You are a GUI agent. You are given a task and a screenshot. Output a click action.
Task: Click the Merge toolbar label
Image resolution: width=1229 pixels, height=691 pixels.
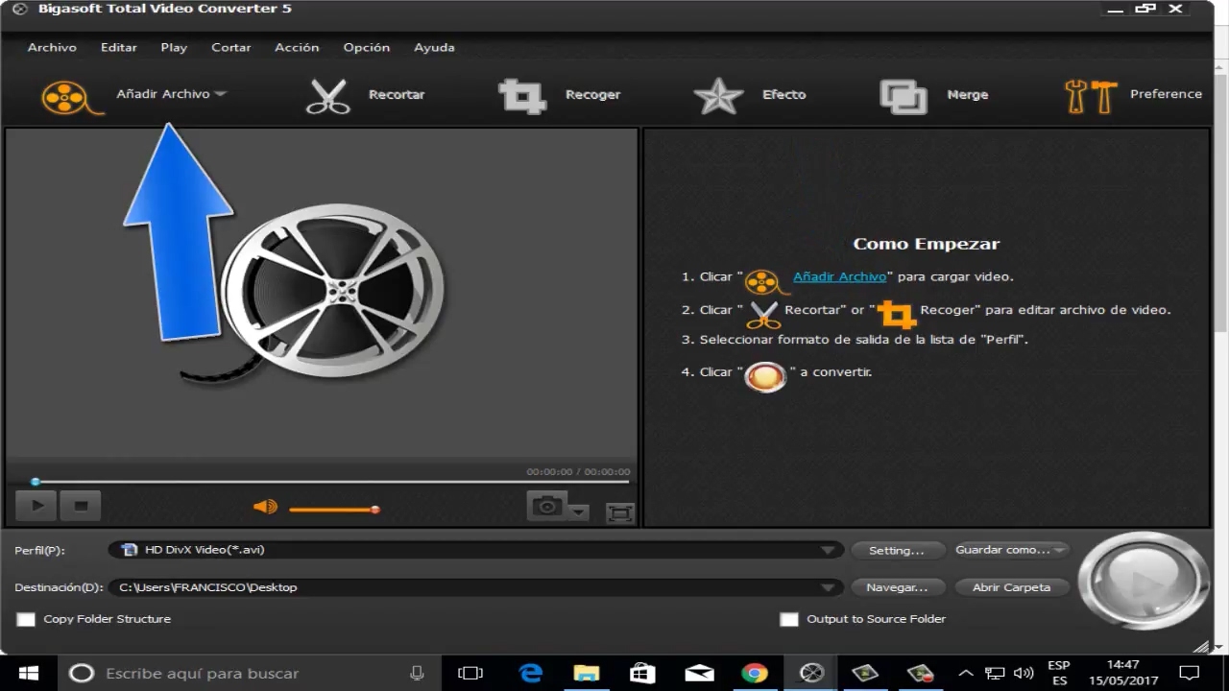[967, 95]
